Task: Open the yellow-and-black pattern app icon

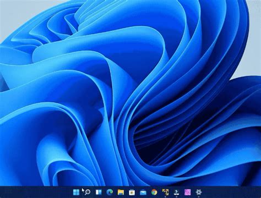Action: click(x=165, y=192)
